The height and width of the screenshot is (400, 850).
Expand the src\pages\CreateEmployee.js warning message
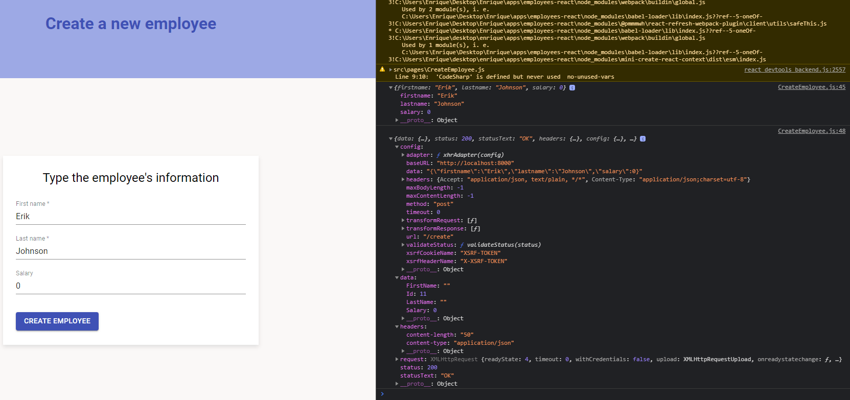coord(391,69)
